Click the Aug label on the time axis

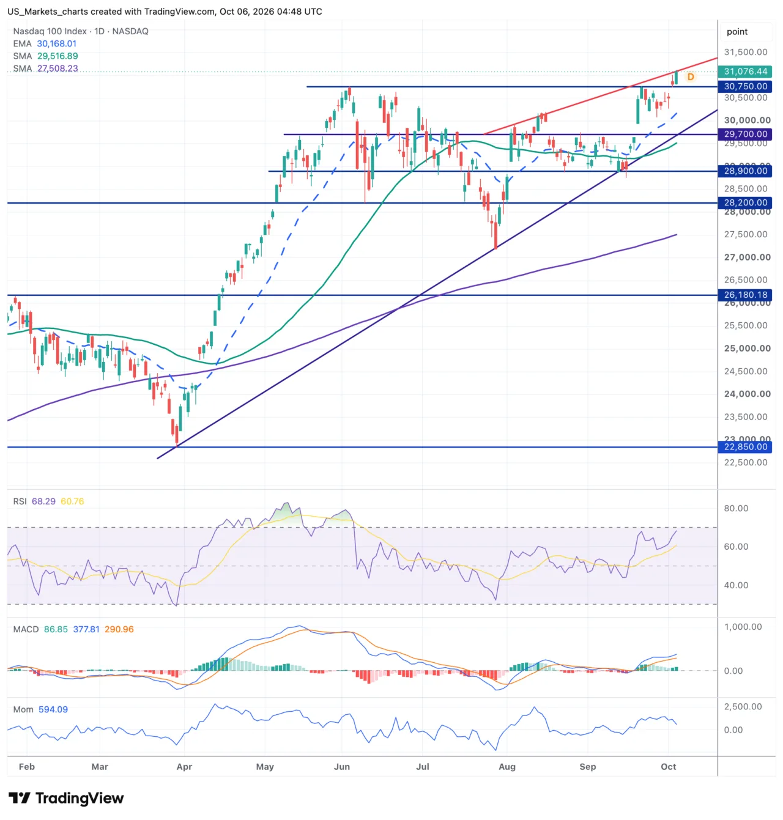point(507,767)
